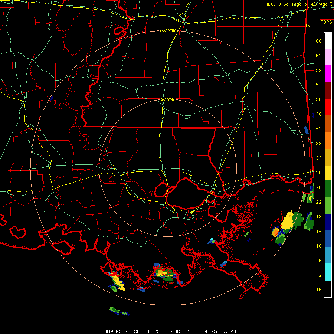Click the navy blue legend swatch
Viewport: 334px width, 334px height.
coord(328,222)
